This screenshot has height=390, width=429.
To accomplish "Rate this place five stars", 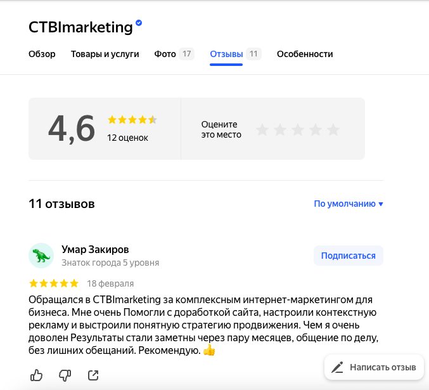I will pos(333,129).
